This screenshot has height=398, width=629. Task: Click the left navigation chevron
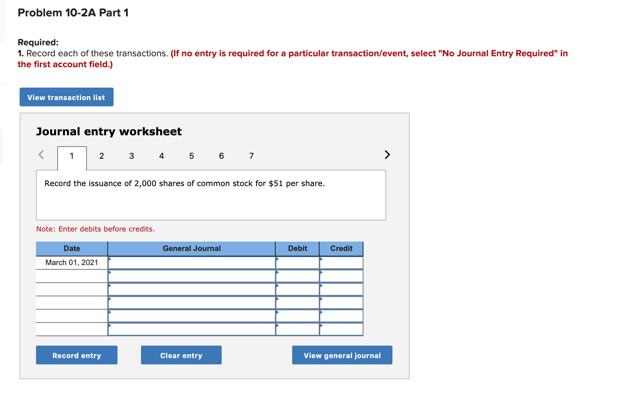coord(41,155)
